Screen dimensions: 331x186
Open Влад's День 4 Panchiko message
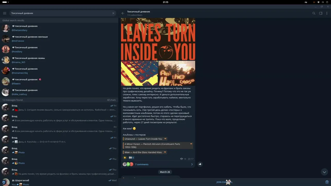59,140
